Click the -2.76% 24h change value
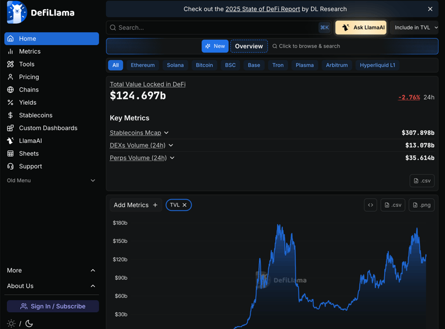 coord(409,97)
